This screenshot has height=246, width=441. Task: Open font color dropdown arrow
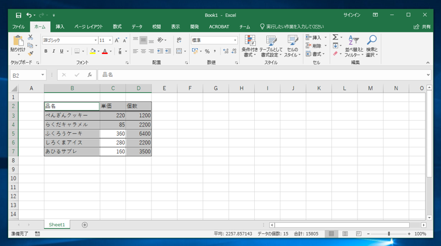(110, 51)
